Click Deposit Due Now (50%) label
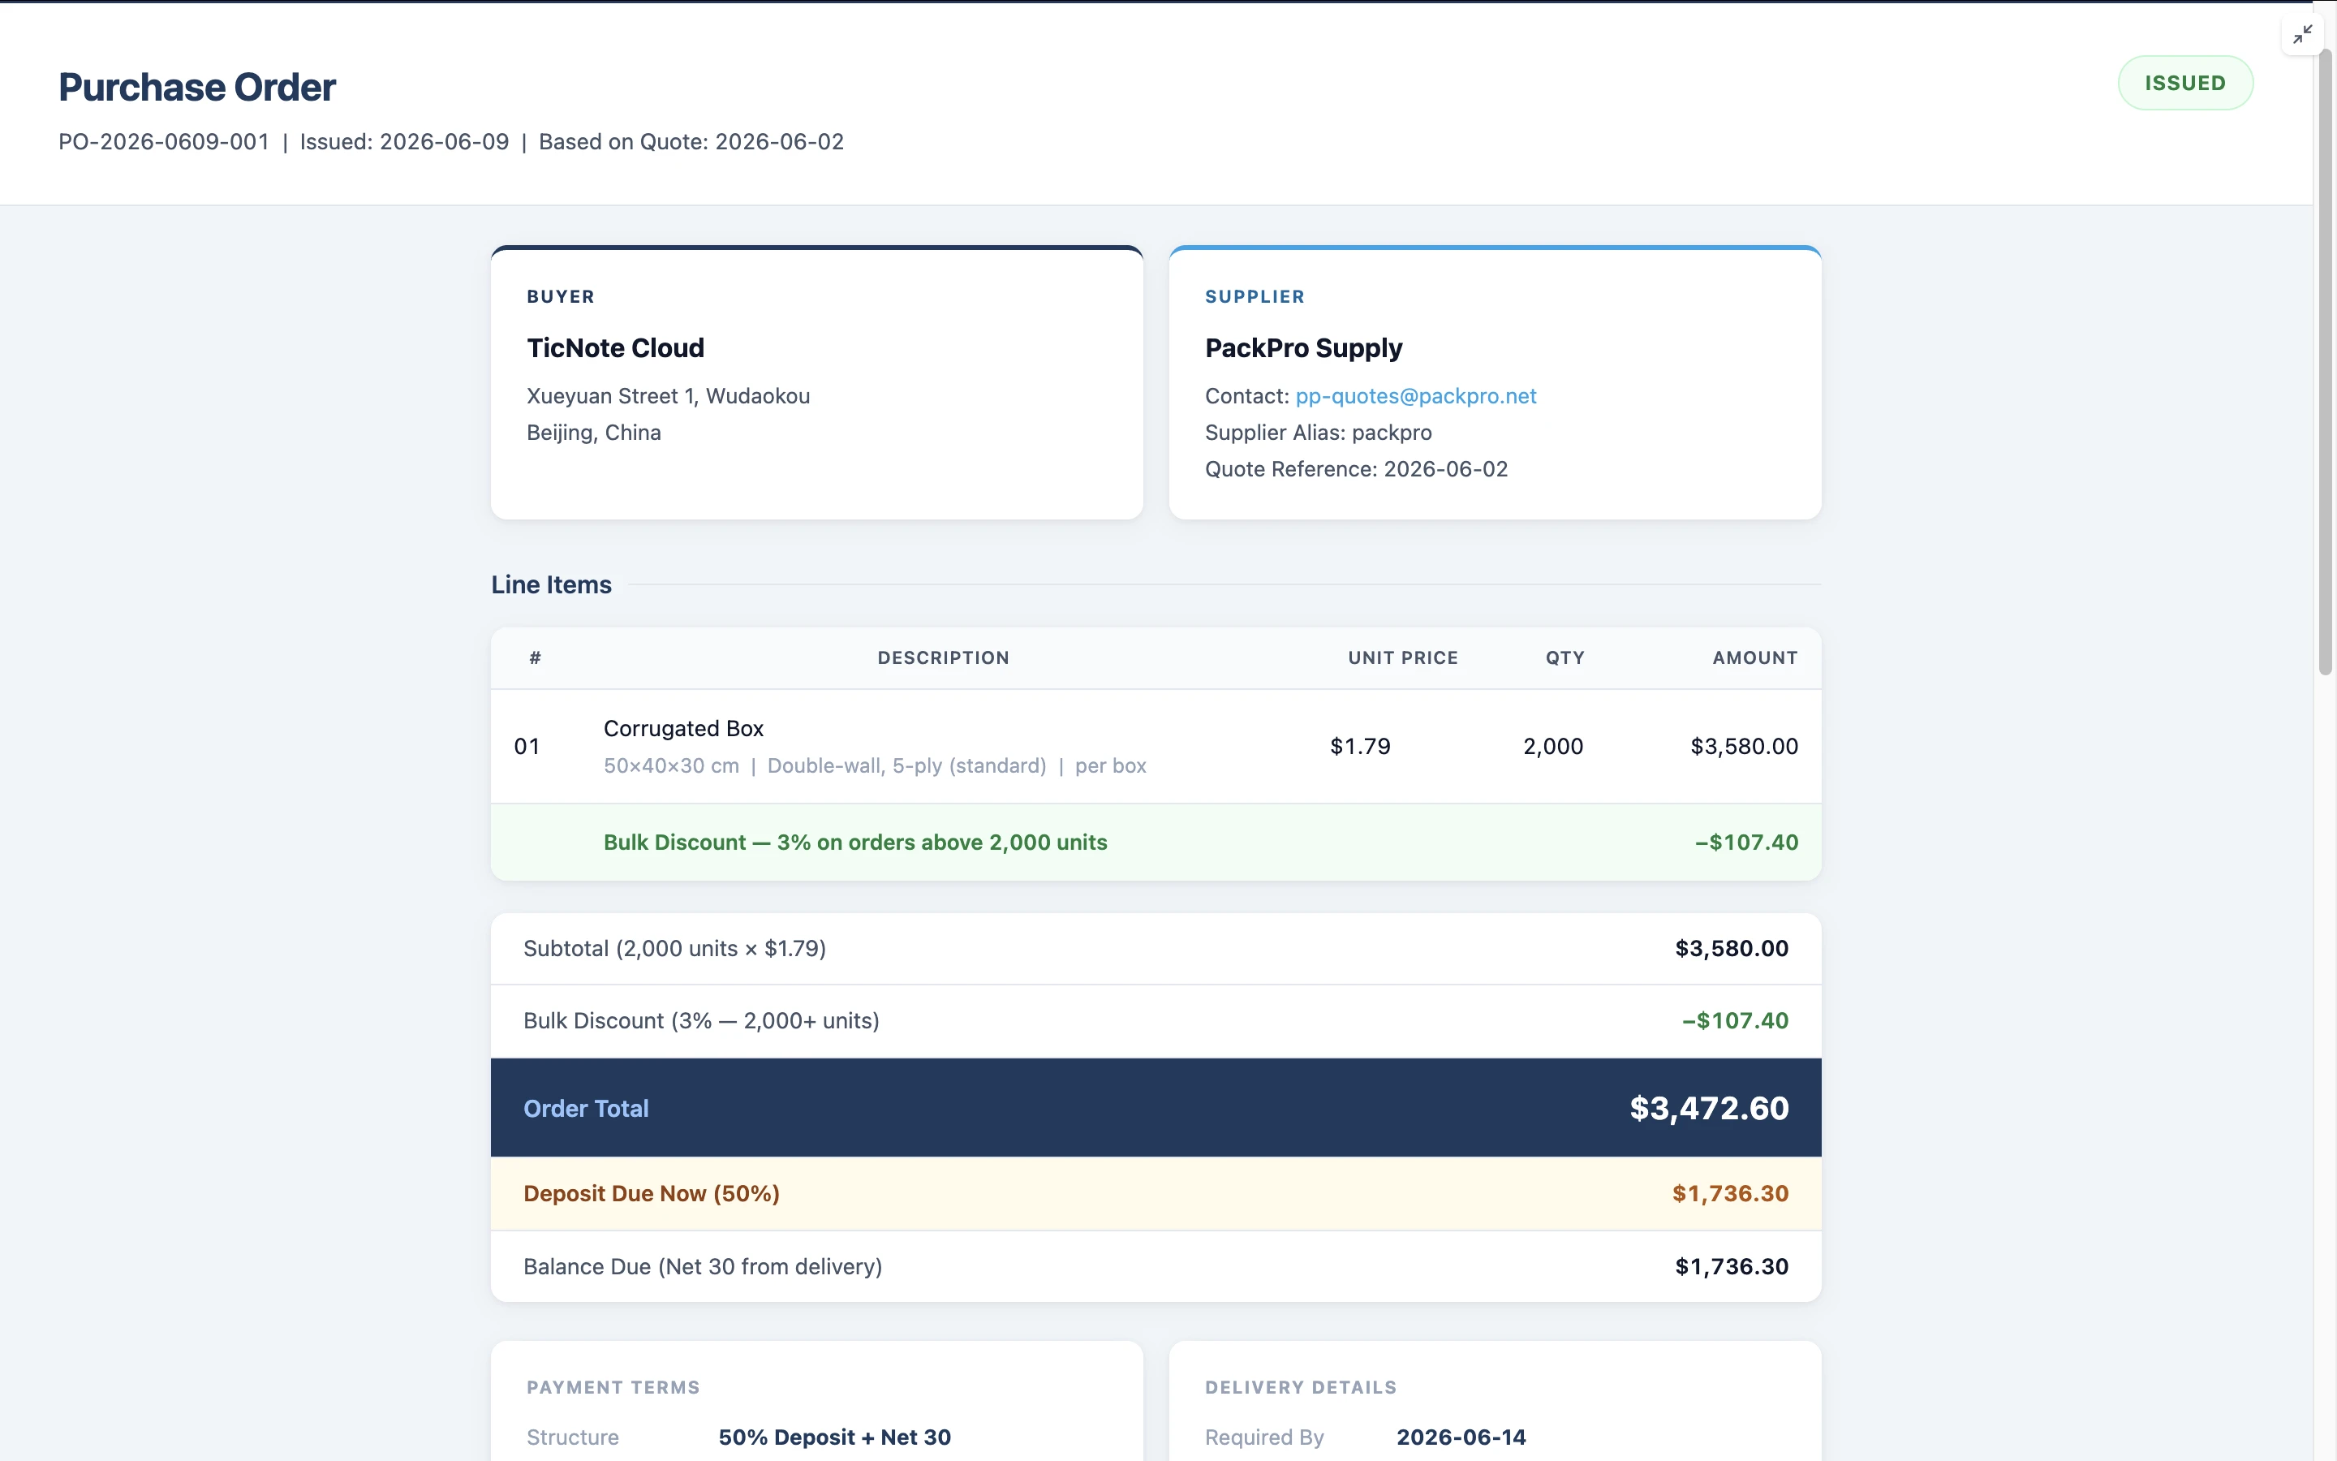The image size is (2337, 1461). (x=652, y=1194)
